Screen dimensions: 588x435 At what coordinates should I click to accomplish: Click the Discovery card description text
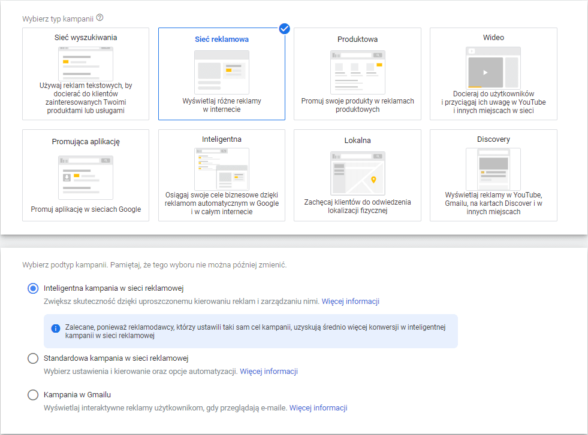point(493,203)
